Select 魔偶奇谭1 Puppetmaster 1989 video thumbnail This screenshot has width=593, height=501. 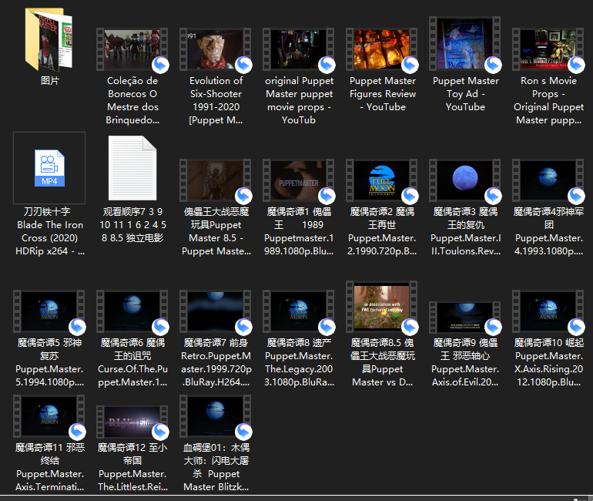[x=298, y=180]
